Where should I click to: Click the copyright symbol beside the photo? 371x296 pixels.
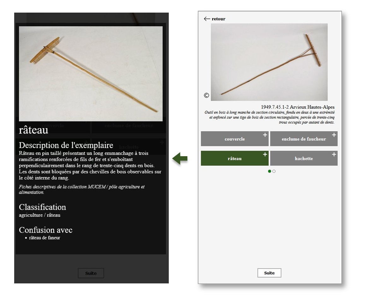click(x=206, y=95)
